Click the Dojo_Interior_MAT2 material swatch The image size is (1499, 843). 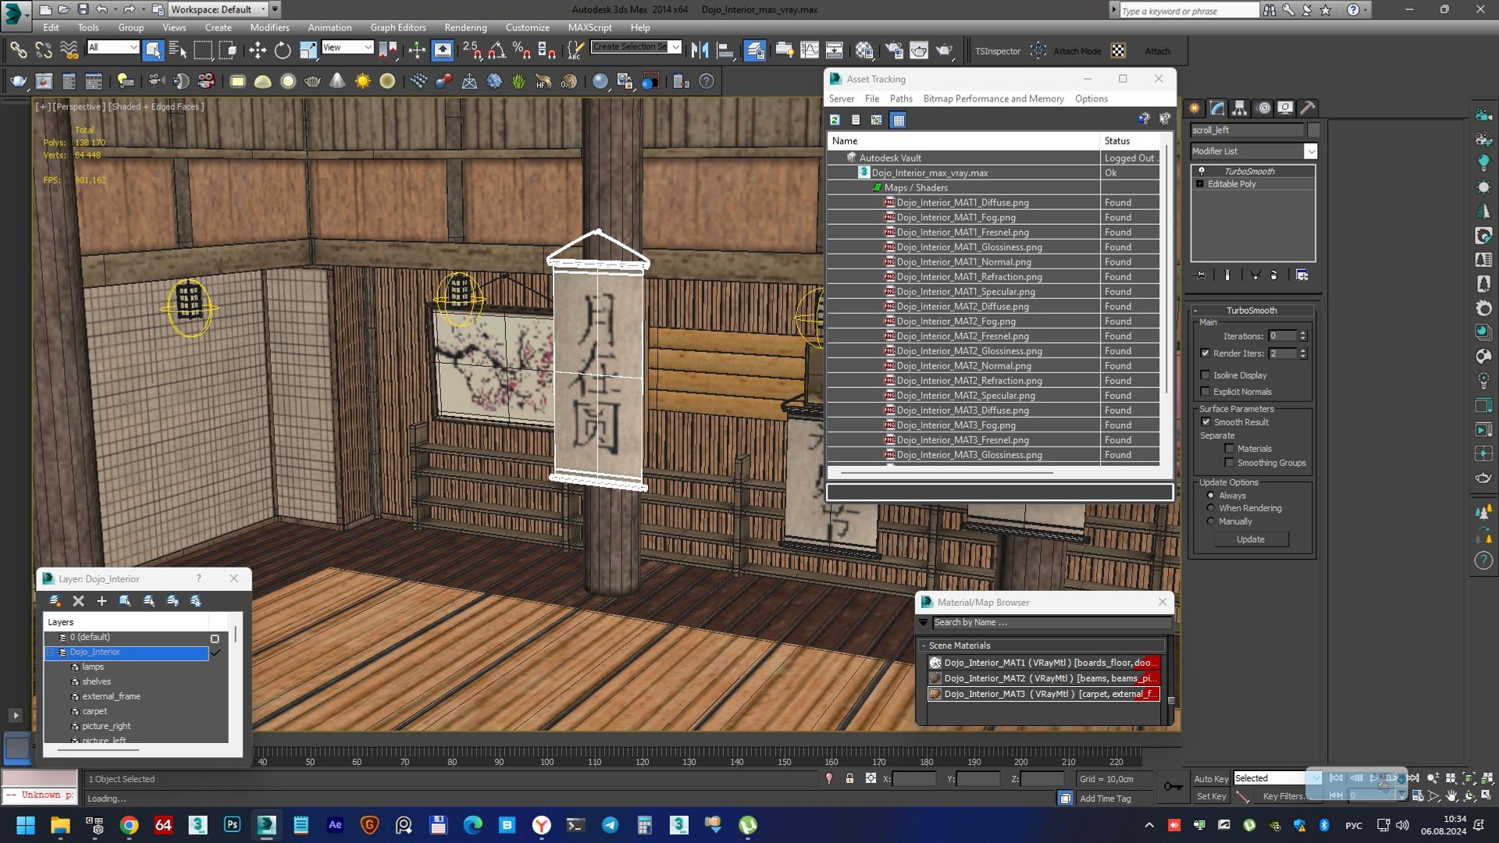click(935, 678)
